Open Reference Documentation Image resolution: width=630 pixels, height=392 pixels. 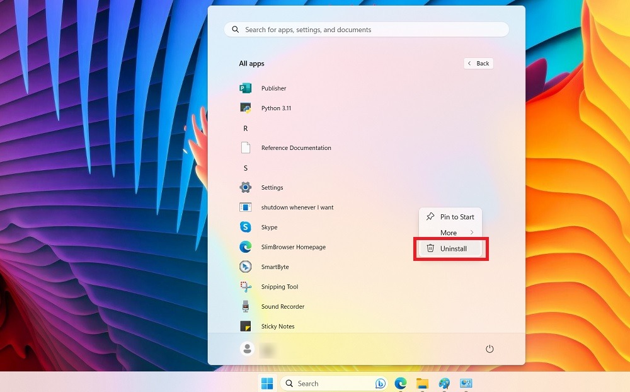tap(295, 147)
